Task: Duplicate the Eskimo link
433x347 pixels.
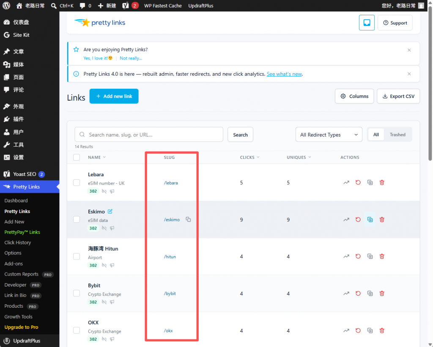Action: 370,219
